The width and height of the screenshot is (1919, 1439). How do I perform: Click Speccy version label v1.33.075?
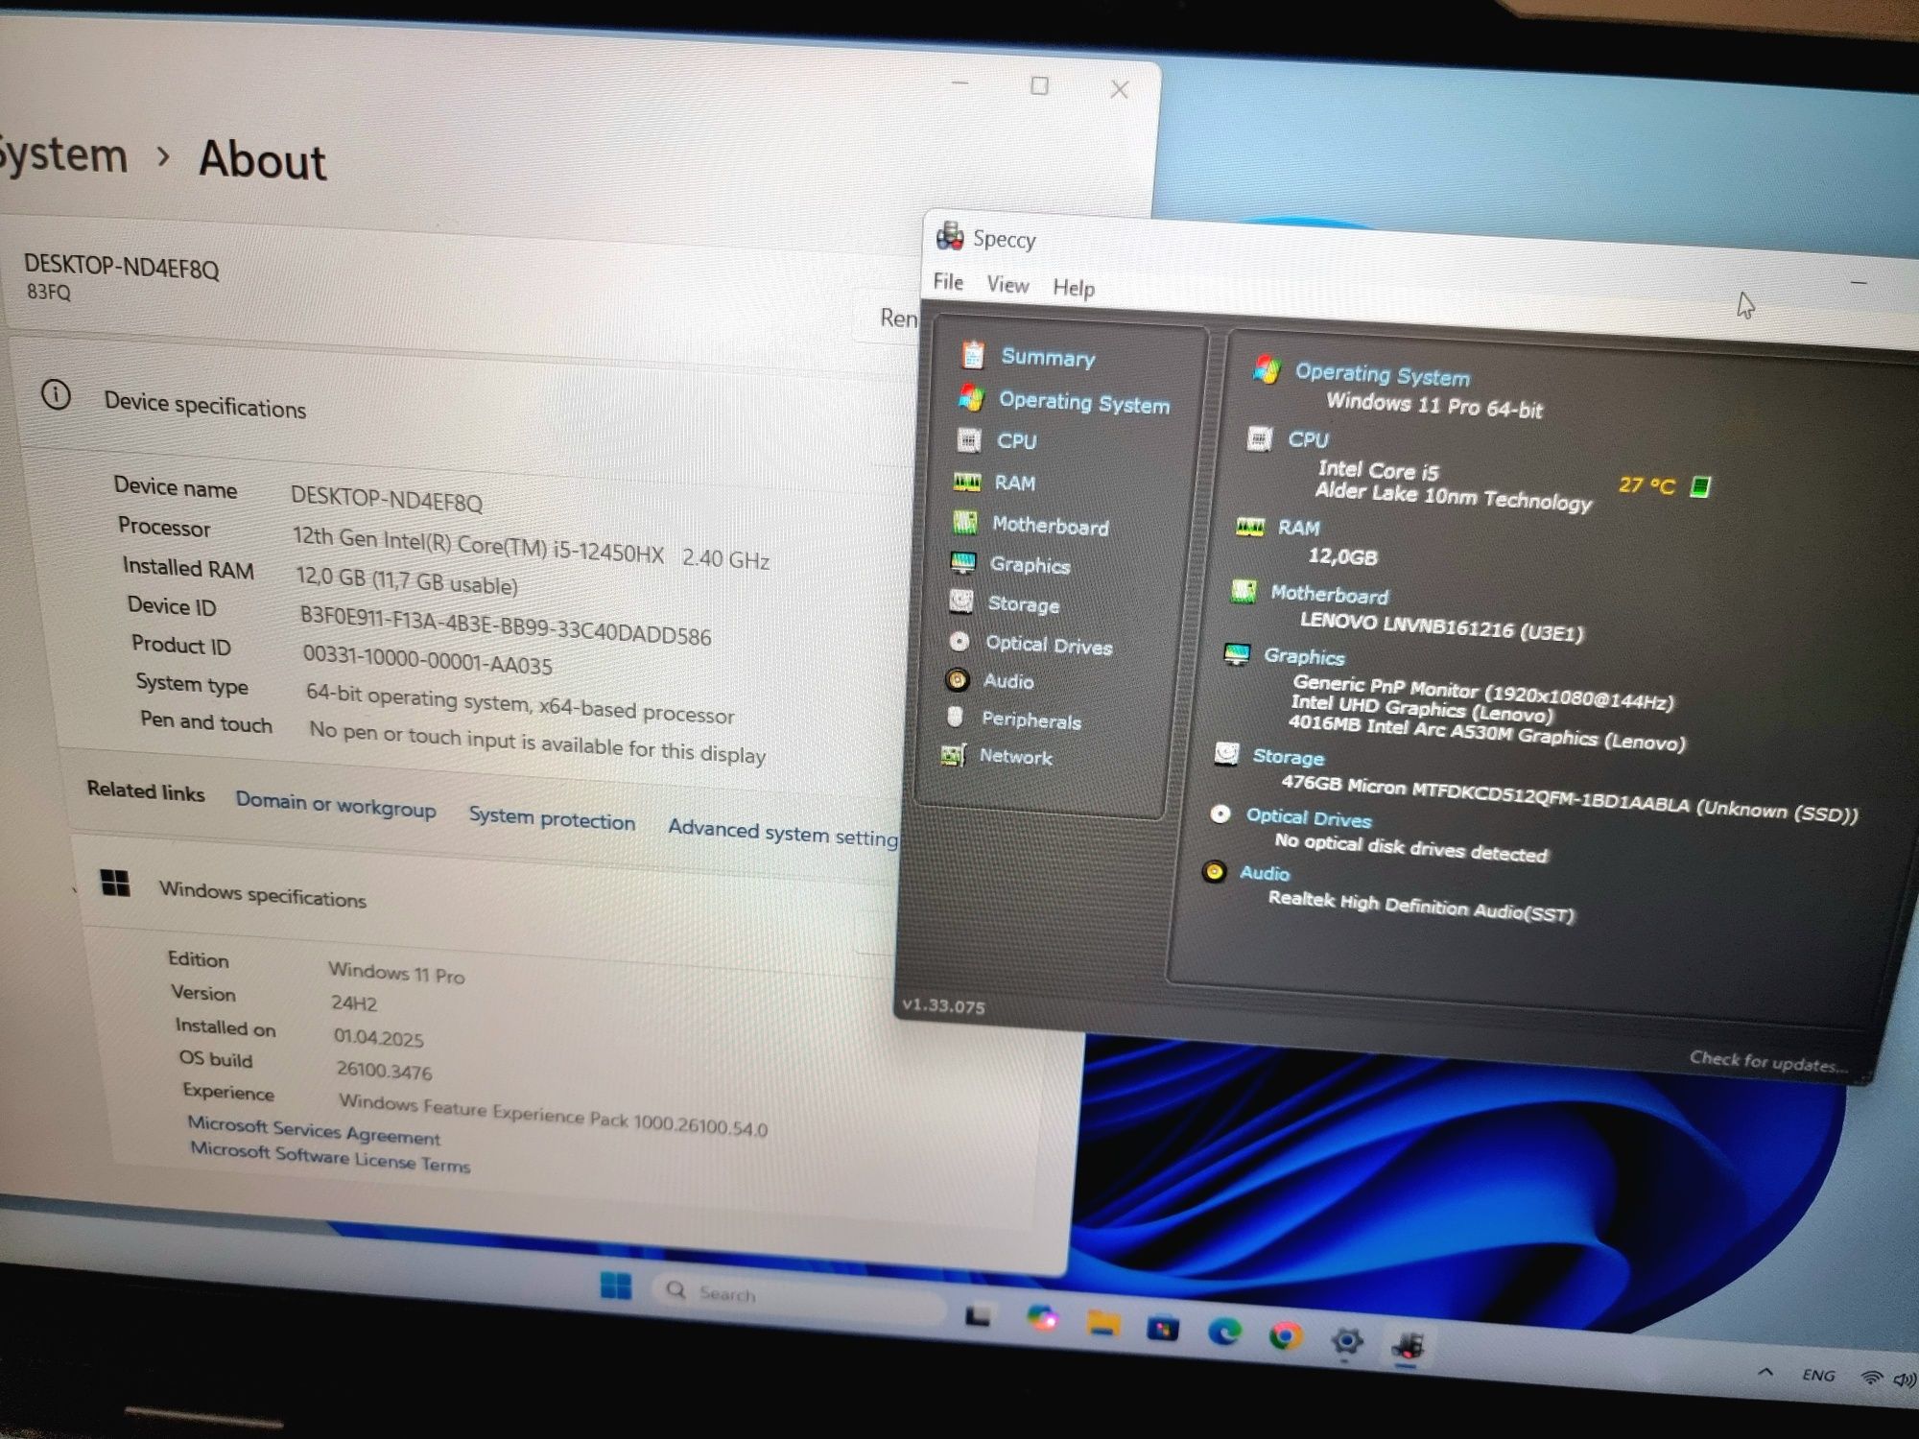(943, 1006)
